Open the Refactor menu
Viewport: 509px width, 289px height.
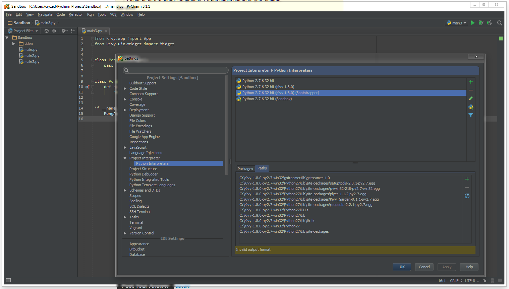tap(76, 14)
